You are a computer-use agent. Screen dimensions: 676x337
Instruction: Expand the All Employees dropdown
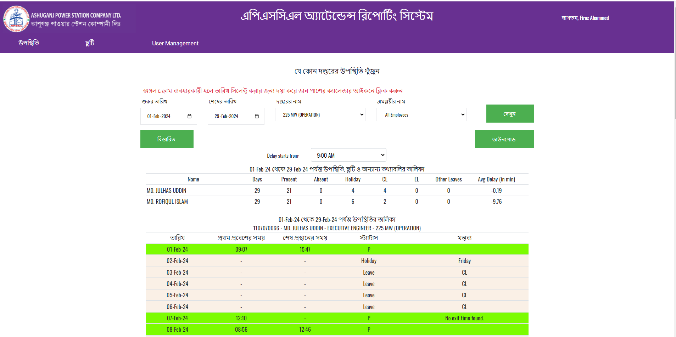pos(421,115)
